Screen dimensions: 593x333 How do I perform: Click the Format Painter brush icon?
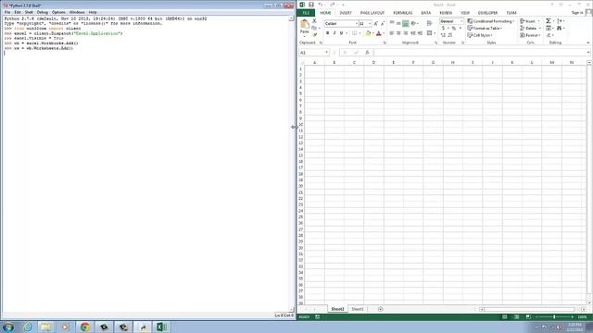click(314, 35)
